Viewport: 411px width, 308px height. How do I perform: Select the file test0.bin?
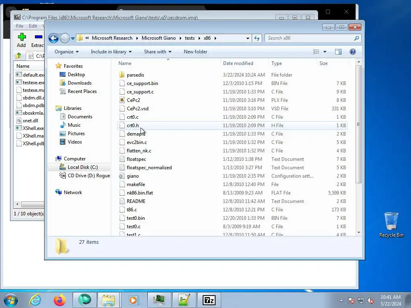pos(136,218)
